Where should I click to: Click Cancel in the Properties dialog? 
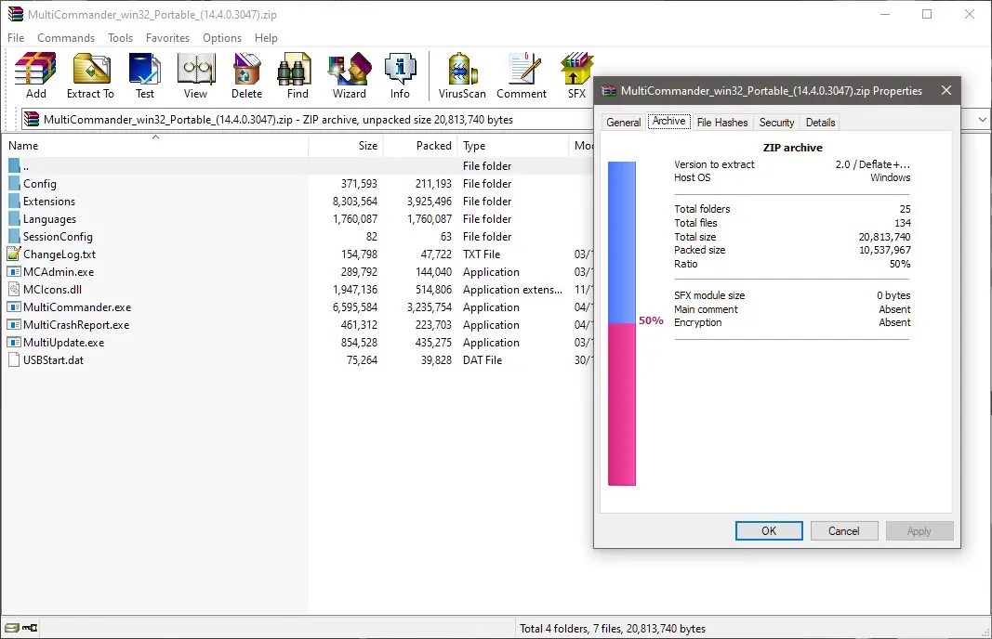click(844, 531)
